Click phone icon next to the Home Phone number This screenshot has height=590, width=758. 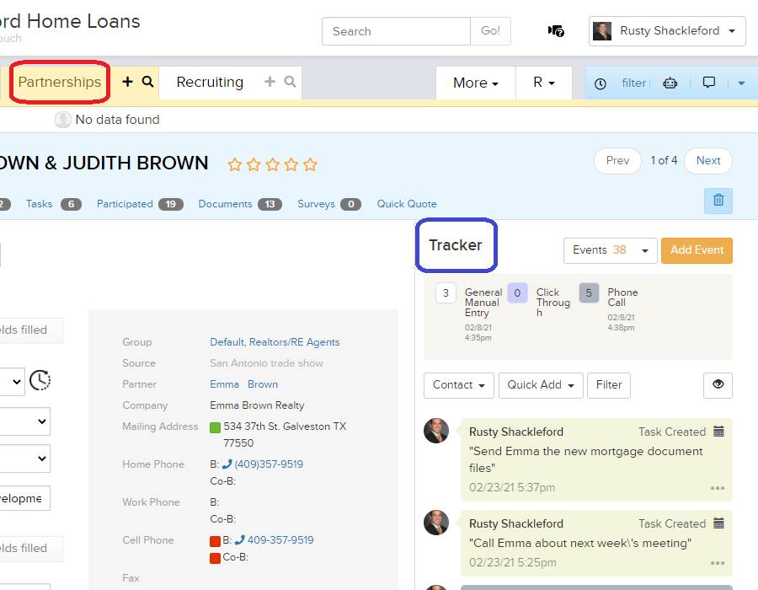tap(227, 464)
